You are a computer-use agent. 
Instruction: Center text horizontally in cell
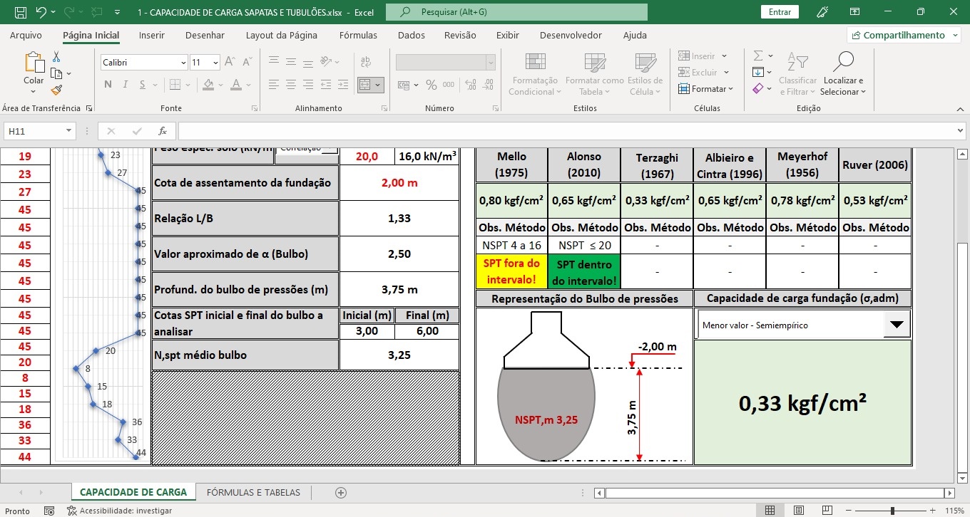point(290,85)
